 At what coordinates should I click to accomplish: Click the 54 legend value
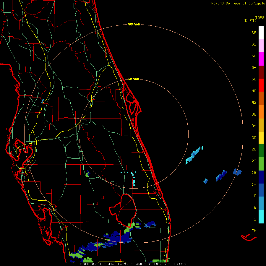[254, 67]
